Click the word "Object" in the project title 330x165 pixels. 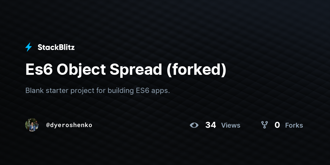click(81, 70)
